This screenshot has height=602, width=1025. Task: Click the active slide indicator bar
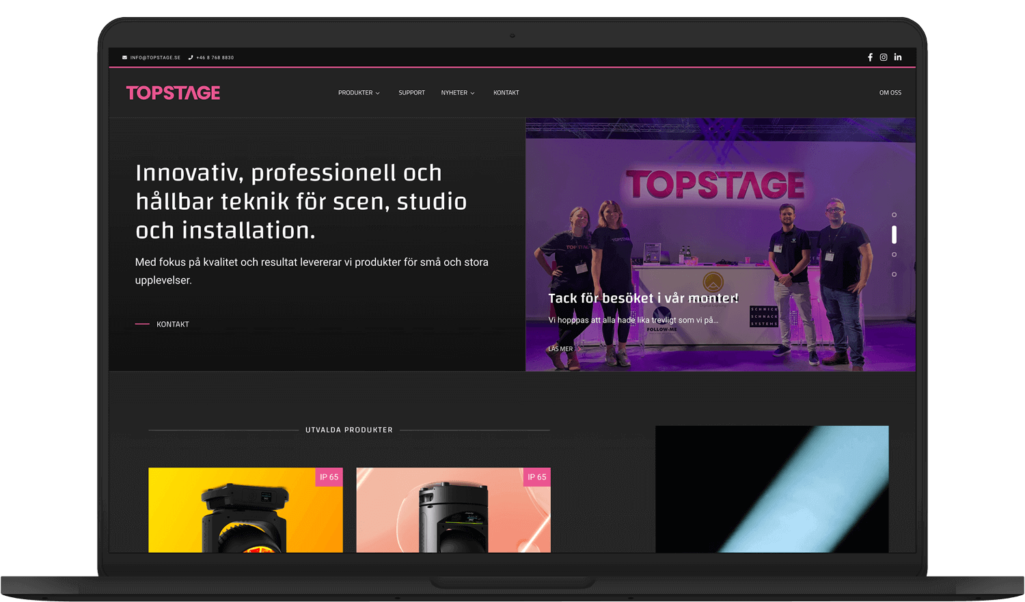(x=894, y=234)
